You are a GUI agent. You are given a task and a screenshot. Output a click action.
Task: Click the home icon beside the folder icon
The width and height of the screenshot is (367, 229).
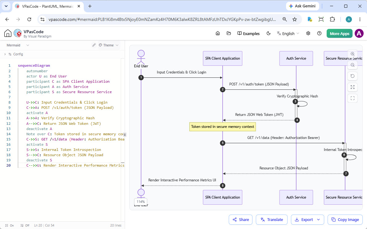point(218,34)
